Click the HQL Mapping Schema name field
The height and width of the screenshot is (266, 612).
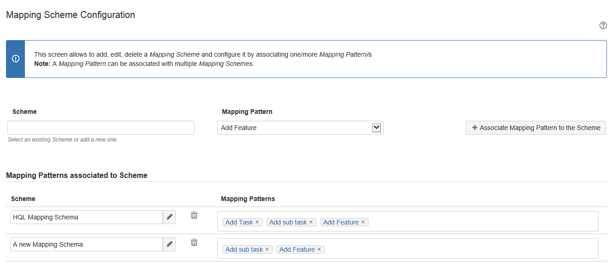(x=86, y=217)
